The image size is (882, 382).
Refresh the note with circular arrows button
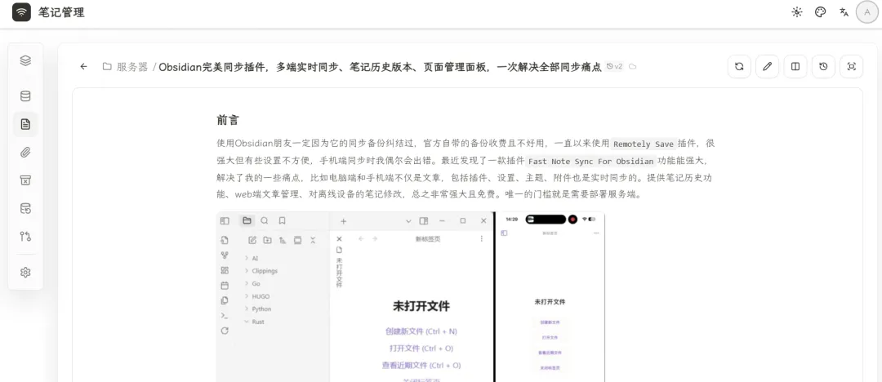tap(739, 66)
